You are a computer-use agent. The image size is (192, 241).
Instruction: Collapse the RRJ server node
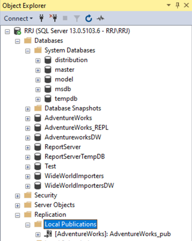point(7,31)
